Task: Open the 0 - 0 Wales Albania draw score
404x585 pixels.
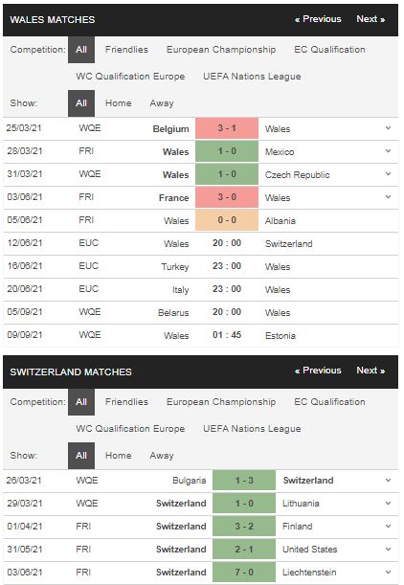Action: (x=227, y=220)
